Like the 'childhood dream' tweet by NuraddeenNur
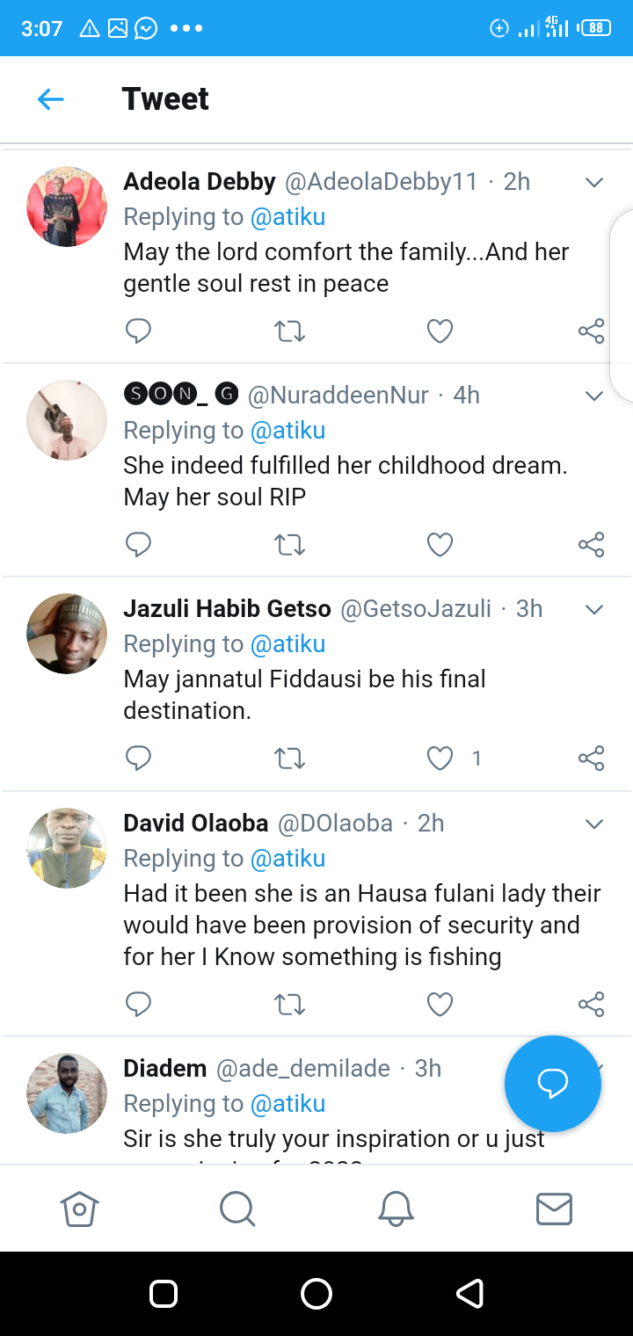 click(x=440, y=545)
